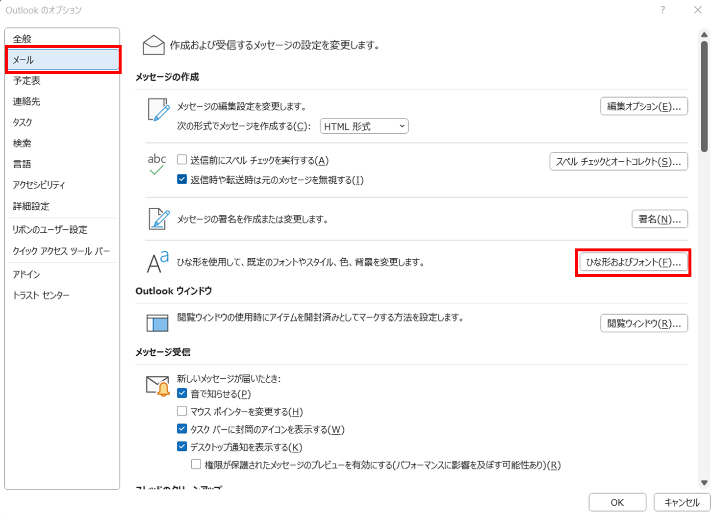
Task: Click the help question mark icon
Action: coord(662,10)
